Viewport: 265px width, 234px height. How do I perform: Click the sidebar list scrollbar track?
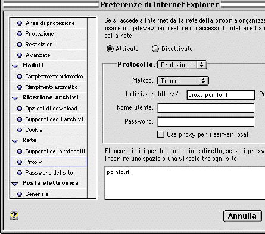92,108
